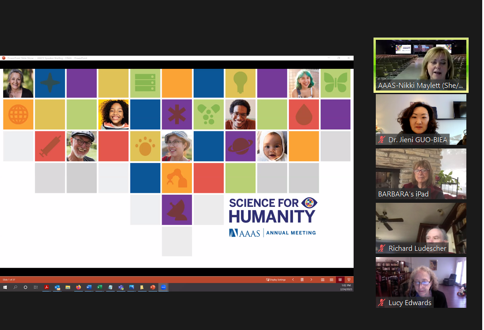Minimize the PowerPoint Slide Show window
Image resolution: width=484 pixels, height=330 pixels.
coord(329,58)
